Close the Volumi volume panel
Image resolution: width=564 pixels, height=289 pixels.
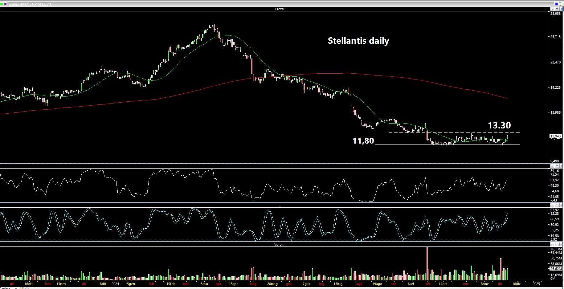click(x=561, y=244)
